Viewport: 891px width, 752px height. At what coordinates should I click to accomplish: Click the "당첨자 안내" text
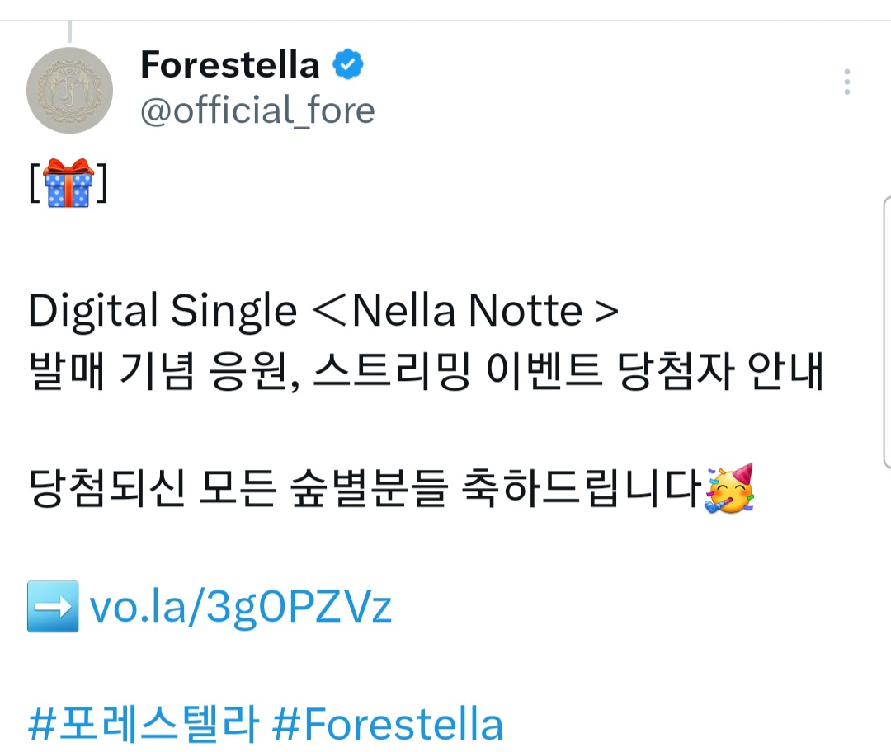tap(719, 373)
